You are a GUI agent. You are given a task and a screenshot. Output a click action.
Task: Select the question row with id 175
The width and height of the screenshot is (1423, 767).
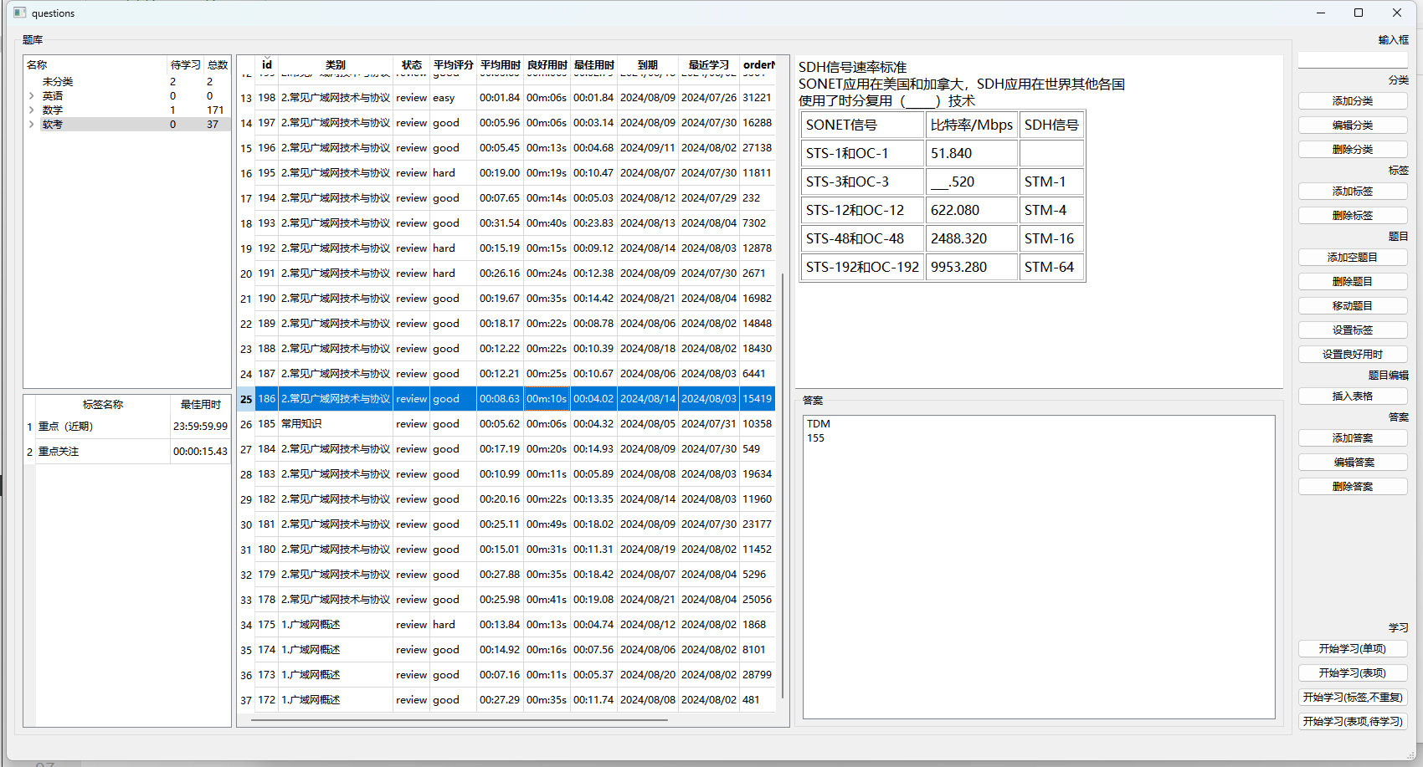pos(507,625)
